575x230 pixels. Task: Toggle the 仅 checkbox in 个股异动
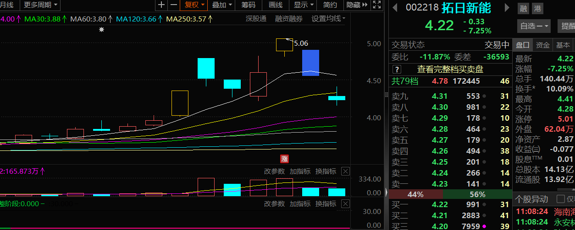pos(560,199)
